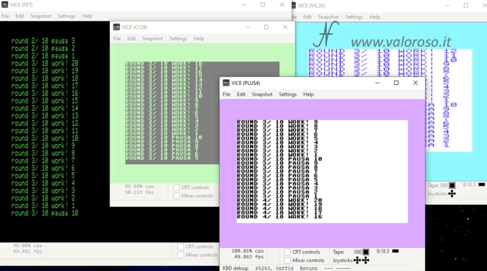Enable CRT controls in the C128 window
Screen dimensions: 487x271
tap(177, 187)
